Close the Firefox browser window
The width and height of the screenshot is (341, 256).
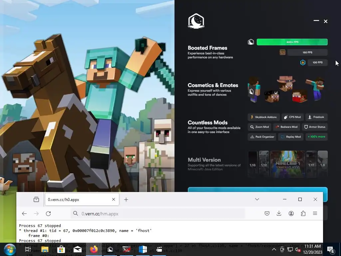(x=315, y=199)
